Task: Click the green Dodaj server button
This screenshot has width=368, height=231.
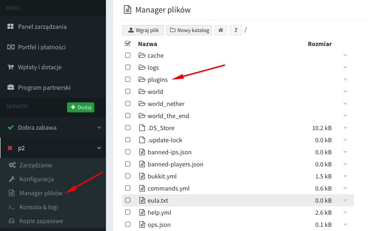Action: 81,107
